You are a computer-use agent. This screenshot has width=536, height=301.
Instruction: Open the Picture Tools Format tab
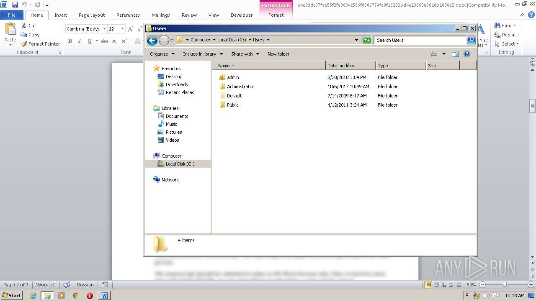(276, 15)
